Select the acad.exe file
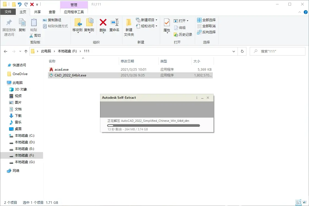Screen dimensions: 309x206 130,70
